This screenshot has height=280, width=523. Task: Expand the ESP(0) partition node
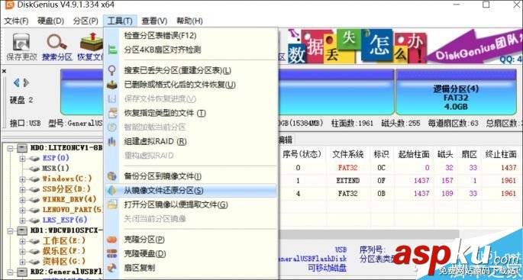click(x=22, y=159)
